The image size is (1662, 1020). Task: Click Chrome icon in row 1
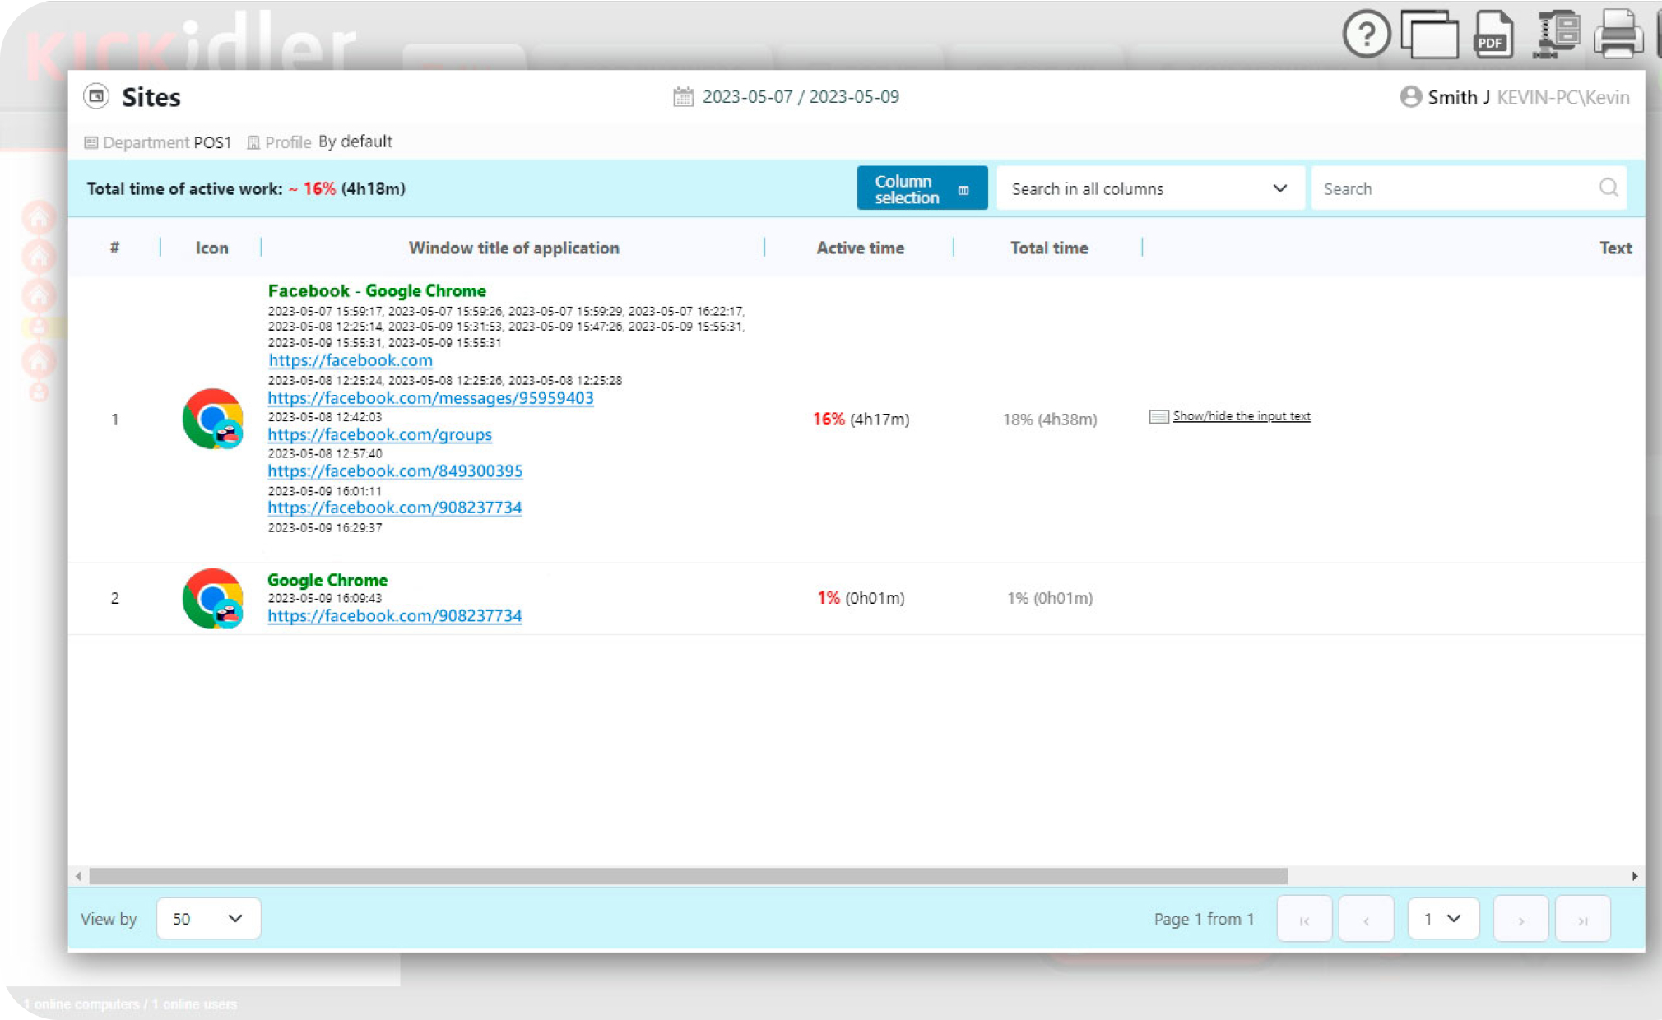pyautogui.click(x=212, y=419)
